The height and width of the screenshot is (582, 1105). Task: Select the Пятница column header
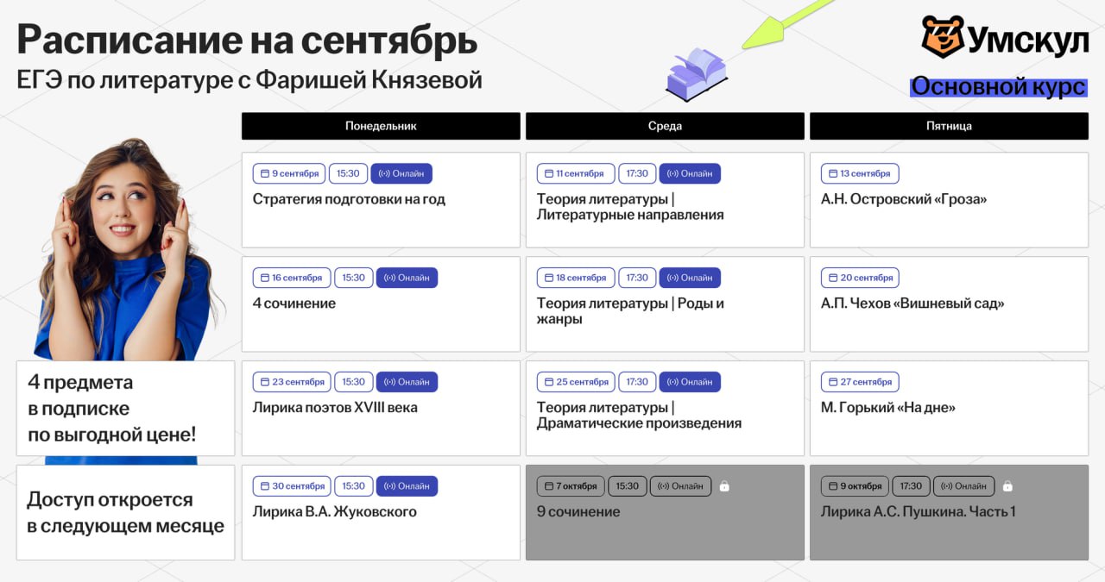(x=949, y=126)
